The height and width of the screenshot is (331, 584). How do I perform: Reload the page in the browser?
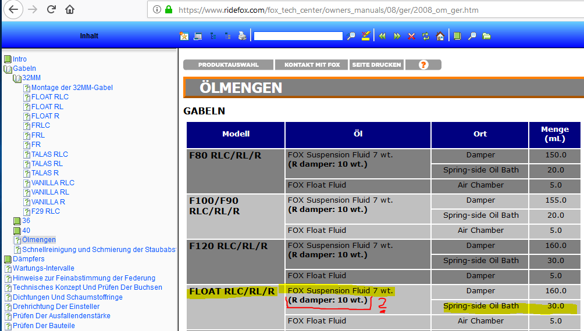point(51,10)
